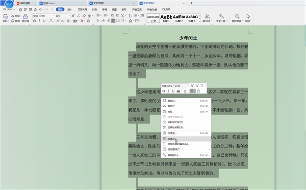Click the Redo arrow in quick access toolbar
Viewport: 306px width, 190px height.
[46, 9]
